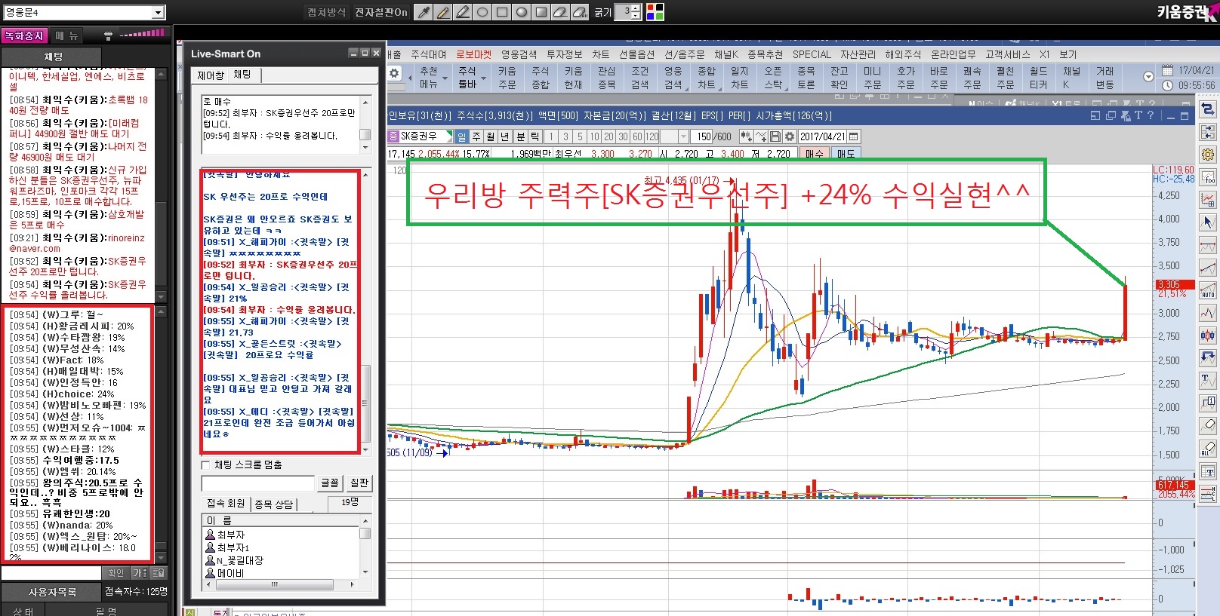1220x616 pixels.
Task: Click the chart settings gear icon
Action: (x=790, y=136)
